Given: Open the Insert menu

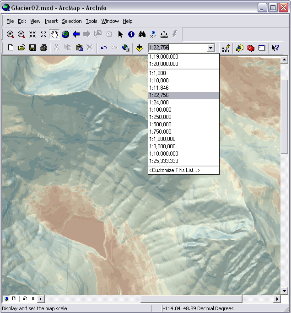Looking at the screenshot, I should pos(51,21).
